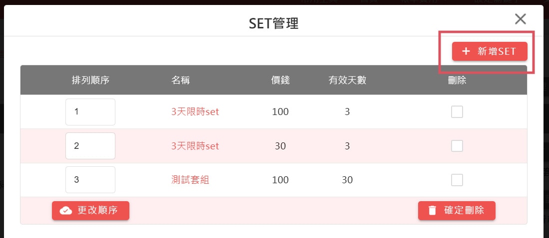
Task: Click the cloud icon on 更改順序 button
Action: tap(66, 211)
